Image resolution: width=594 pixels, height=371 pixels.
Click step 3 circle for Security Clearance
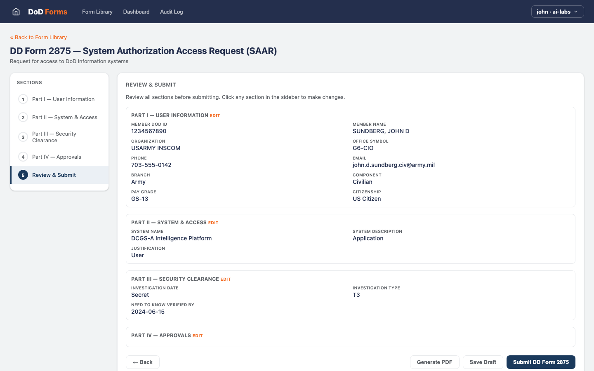coord(23,137)
